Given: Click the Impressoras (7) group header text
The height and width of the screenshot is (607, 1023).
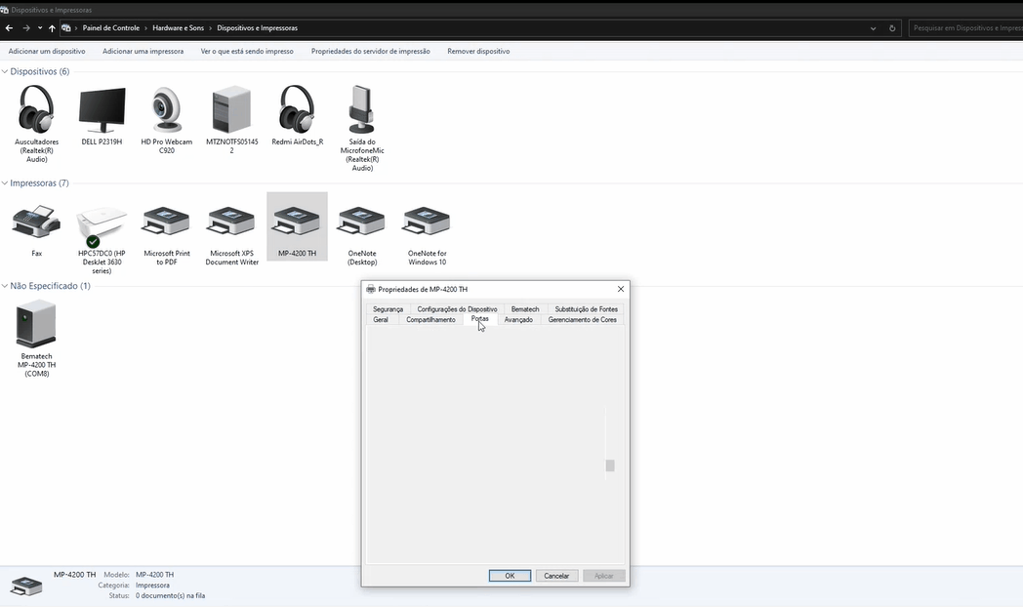Looking at the screenshot, I should point(39,183).
